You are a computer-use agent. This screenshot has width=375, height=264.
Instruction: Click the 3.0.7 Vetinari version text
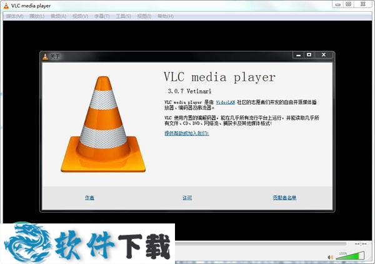pos(189,91)
